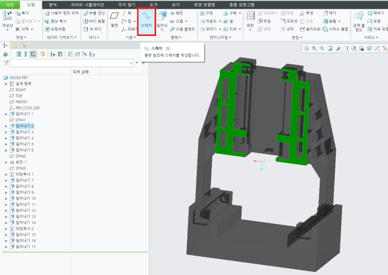
Task: Click the 슈링크랩 (Shrinkwrap) tool
Action: click(55, 29)
